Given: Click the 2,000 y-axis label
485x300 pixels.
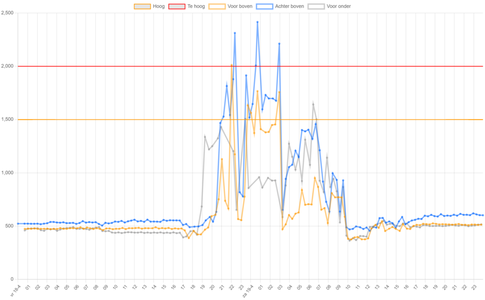Looking at the screenshot, I should pyautogui.click(x=8, y=66).
